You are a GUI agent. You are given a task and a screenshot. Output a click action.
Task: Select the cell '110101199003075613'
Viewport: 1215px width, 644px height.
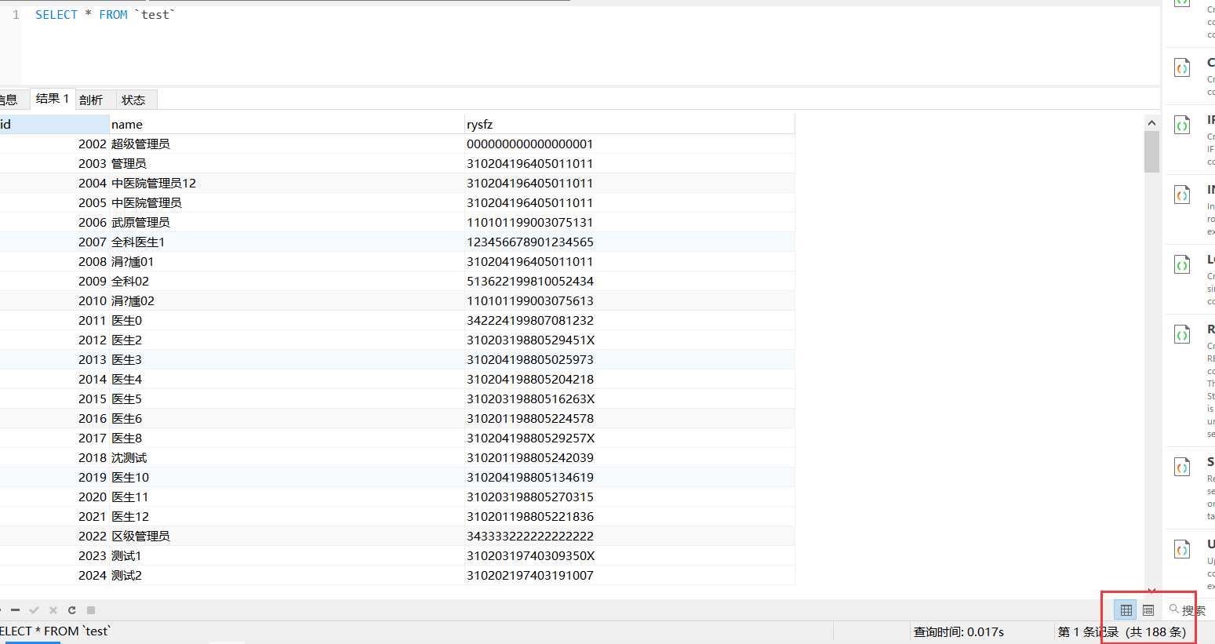[630, 300]
